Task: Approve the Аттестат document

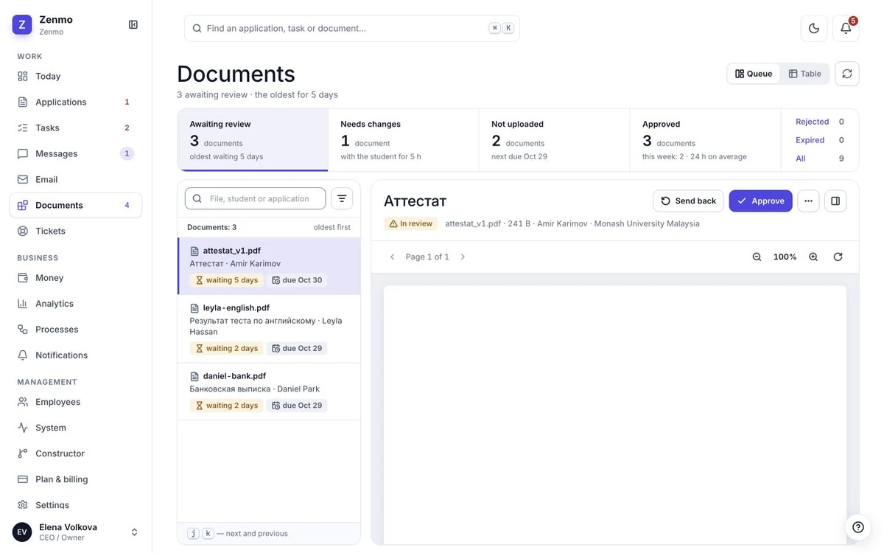Action: (x=760, y=201)
